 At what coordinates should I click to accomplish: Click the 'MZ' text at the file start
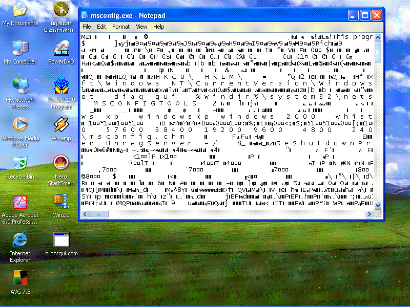[85, 37]
